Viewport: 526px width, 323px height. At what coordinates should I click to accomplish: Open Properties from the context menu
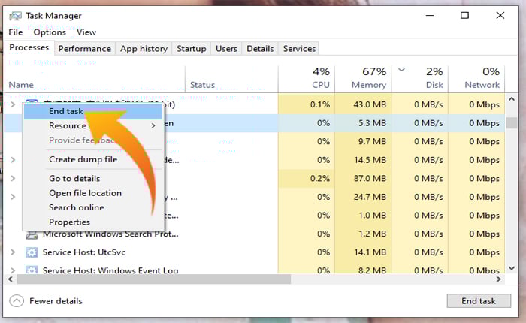[x=69, y=222]
